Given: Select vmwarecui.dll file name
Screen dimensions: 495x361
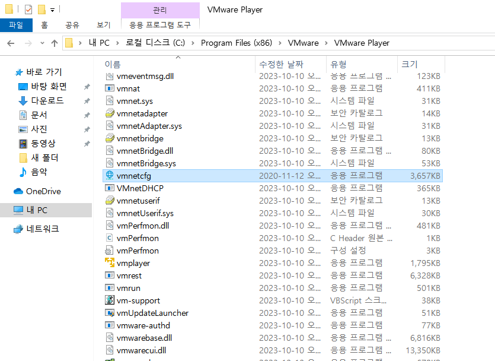Looking at the screenshot, I should (141, 350).
